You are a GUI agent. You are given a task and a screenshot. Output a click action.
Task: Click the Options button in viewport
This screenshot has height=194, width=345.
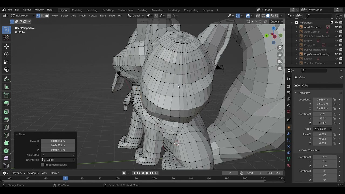pyautogui.click(x=276, y=22)
